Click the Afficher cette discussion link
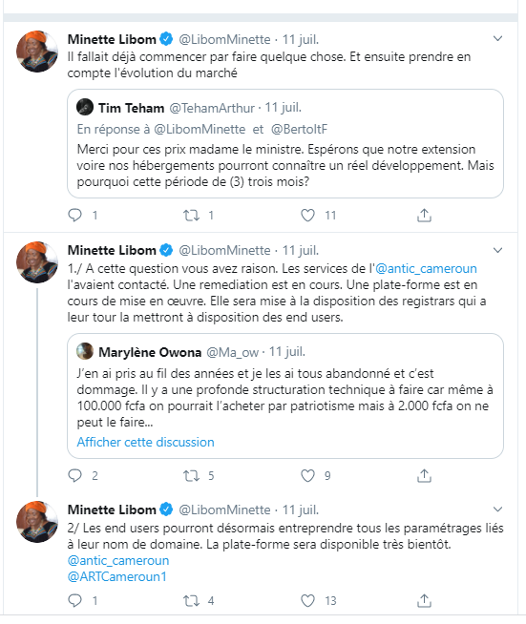Image resolution: width=526 pixels, height=624 pixels. (145, 442)
